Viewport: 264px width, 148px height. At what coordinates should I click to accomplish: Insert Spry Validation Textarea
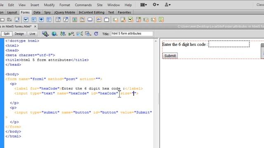123,19
